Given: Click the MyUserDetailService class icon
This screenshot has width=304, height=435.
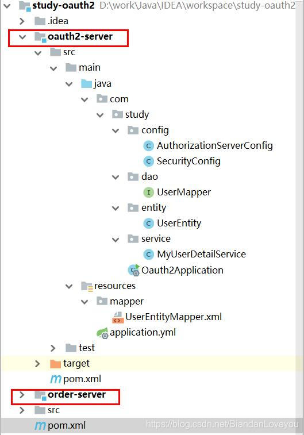Looking at the screenshot, I should click(x=148, y=255).
